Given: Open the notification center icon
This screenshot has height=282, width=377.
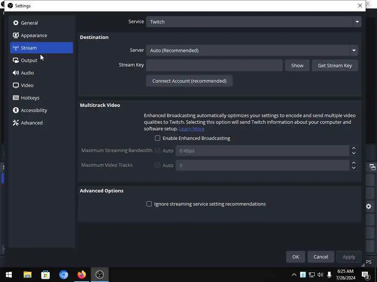Looking at the screenshot, I should (366, 275).
